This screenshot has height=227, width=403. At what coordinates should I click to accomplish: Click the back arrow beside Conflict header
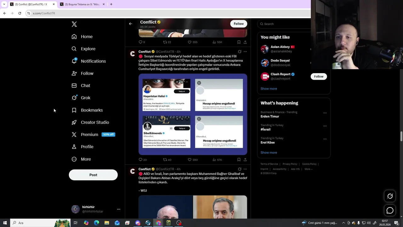coord(131,24)
